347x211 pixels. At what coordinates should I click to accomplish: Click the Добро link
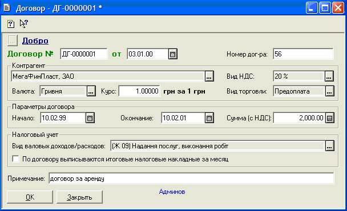pos(35,41)
